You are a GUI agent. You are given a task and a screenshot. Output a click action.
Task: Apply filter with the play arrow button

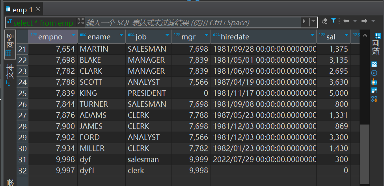point(304,22)
